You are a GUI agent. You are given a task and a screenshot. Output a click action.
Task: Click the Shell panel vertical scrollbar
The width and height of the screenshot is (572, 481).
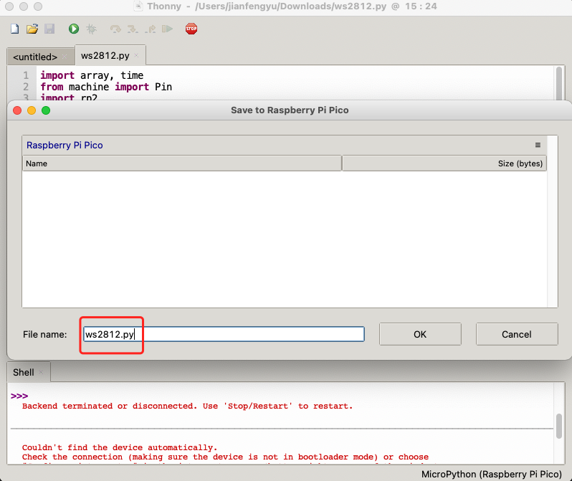click(559, 426)
